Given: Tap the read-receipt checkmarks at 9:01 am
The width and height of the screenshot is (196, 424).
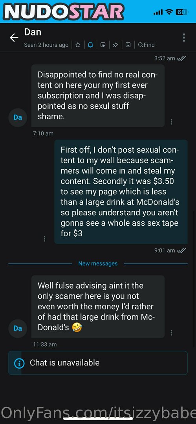Looking at the screenshot, I should coord(181,250).
